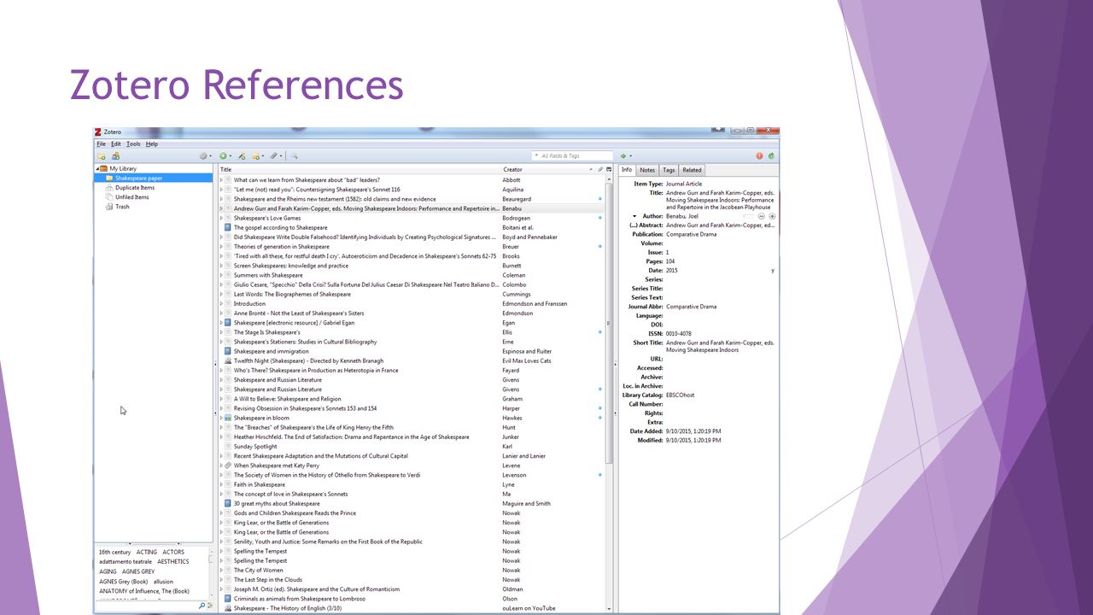
Task: Open the Duplicate Items view
Action: coord(135,188)
